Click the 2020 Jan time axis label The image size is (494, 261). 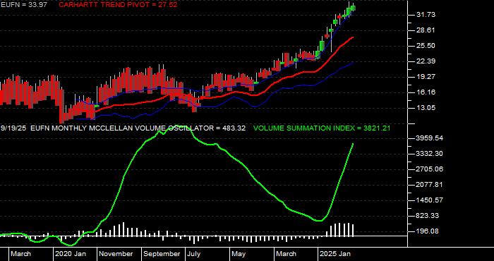(71, 254)
